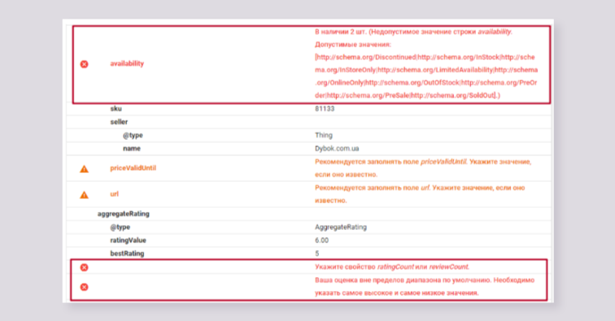The width and height of the screenshot is (615, 321).
Task: Click the warning triangle next to priceValidUntil
Action: (84, 169)
